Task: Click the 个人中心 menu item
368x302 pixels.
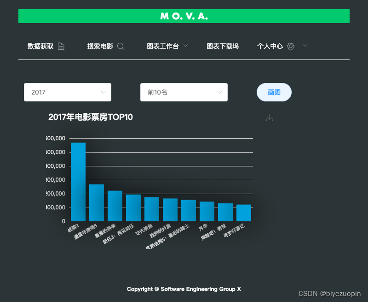Action: point(270,46)
